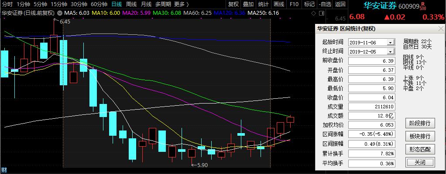This screenshot has width=446, height=174.
Task: Click the 收盘价 value 6.04
Action: [x=372, y=98]
